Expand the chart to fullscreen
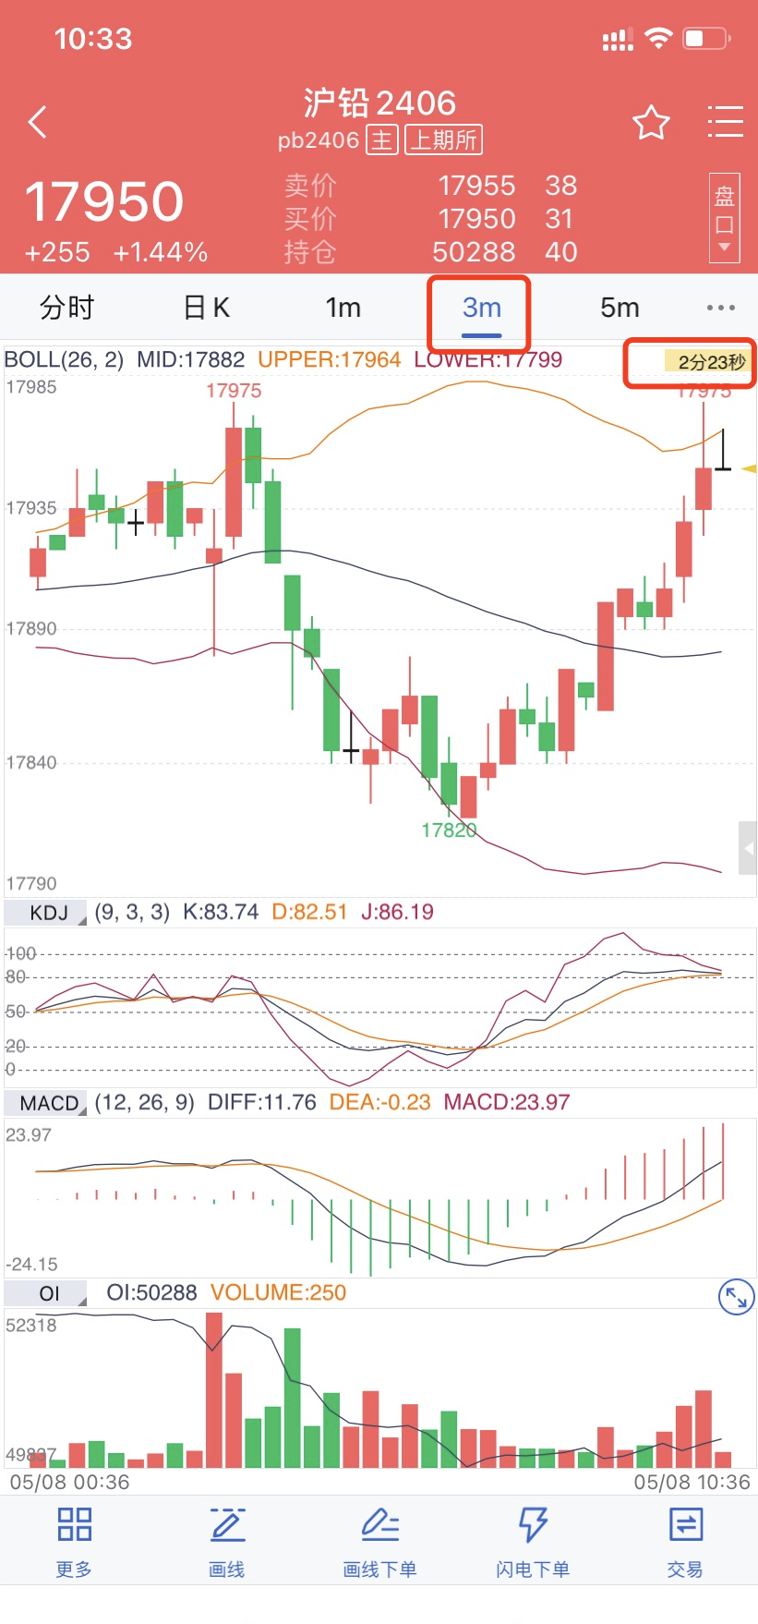 (x=736, y=1297)
